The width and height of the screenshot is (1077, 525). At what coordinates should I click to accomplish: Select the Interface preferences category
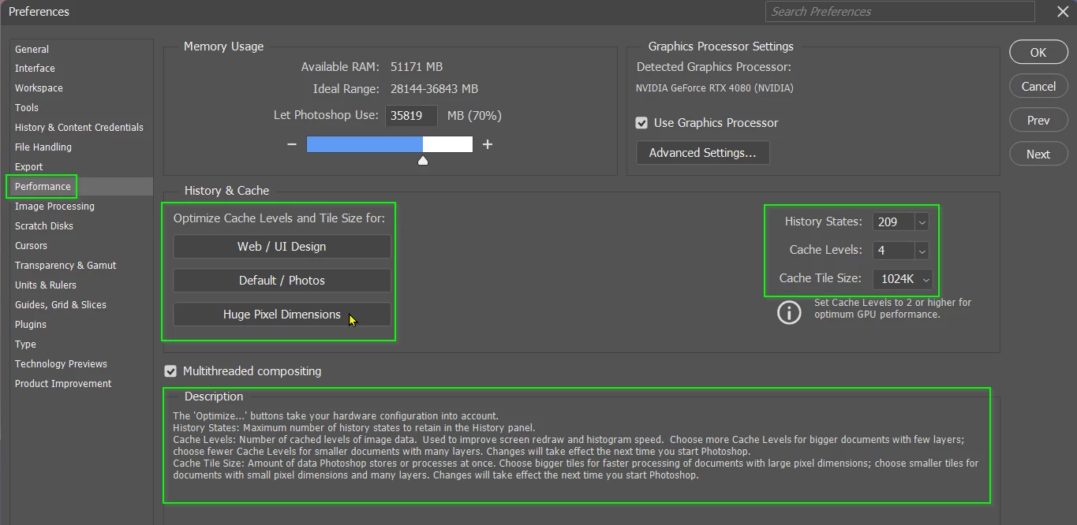(35, 69)
